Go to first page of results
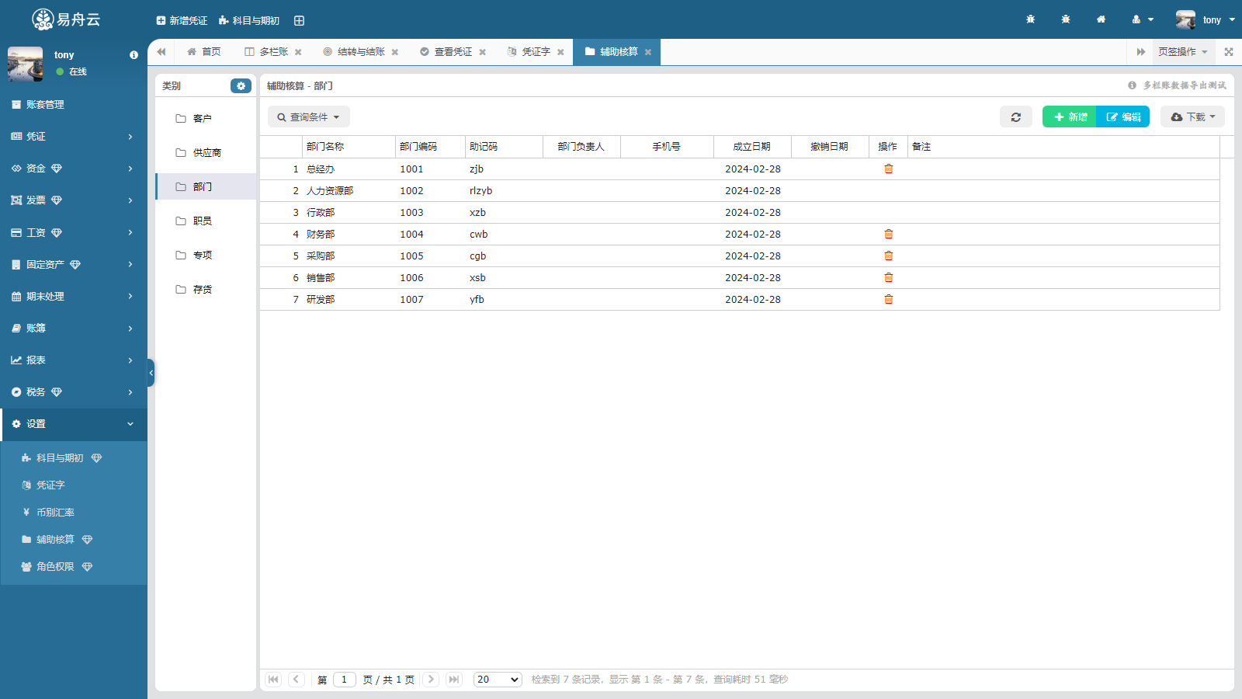1242x699 pixels. click(273, 680)
